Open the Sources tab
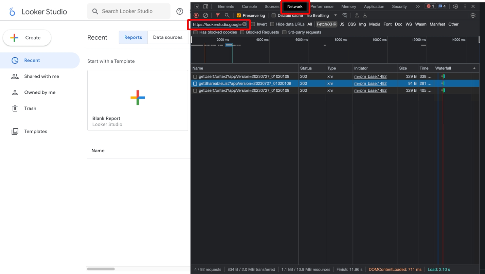This screenshot has height=274, width=485. (272, 6)
